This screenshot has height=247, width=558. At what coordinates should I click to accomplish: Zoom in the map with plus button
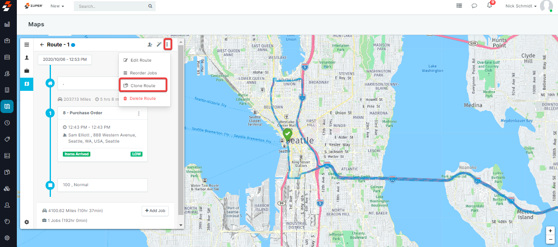tap(550, 231)
